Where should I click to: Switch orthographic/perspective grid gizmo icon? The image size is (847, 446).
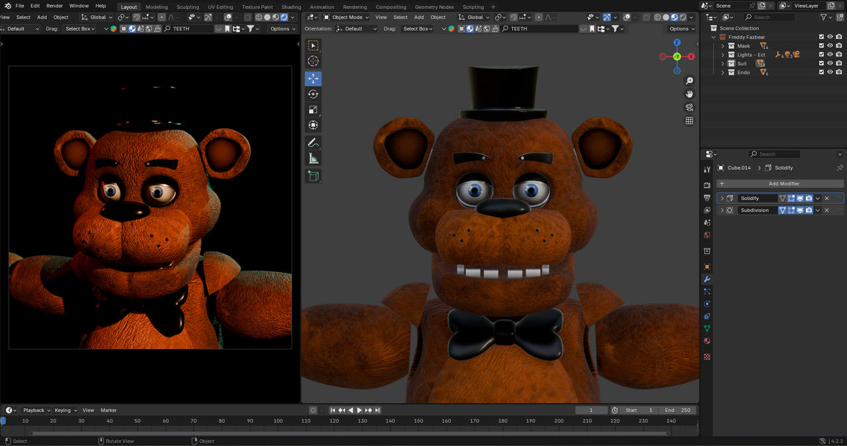tap(689, 120)
